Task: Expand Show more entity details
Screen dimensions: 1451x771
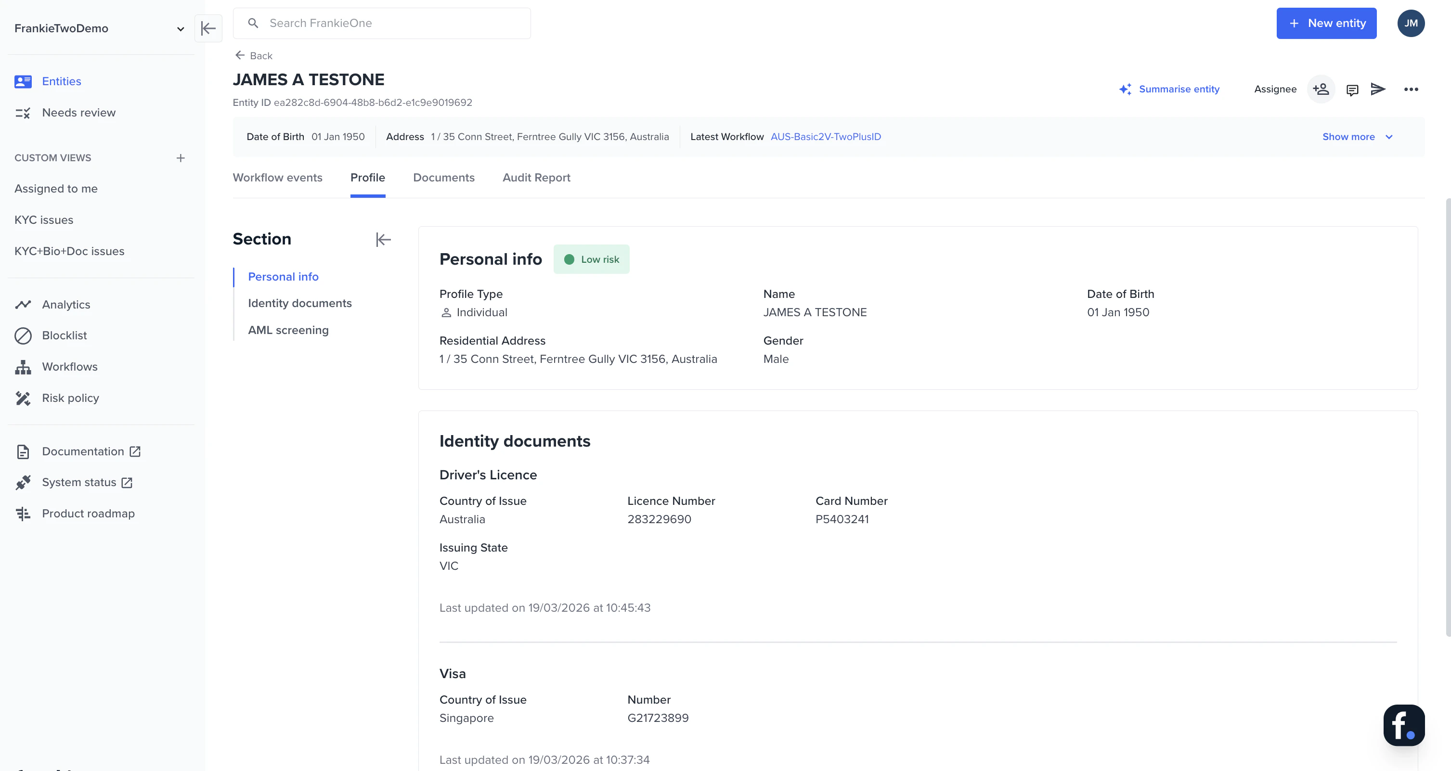Action: pyautogui.click(x=1357, y=137)
